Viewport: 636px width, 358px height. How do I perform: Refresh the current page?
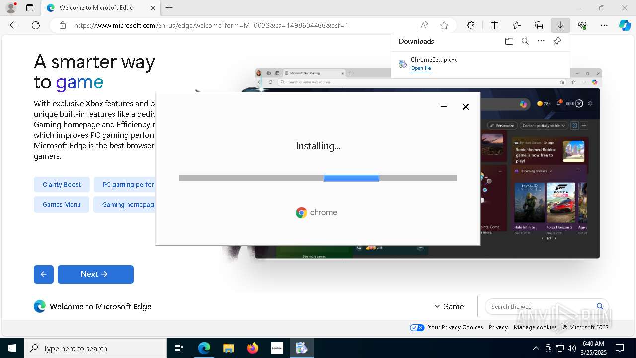[36, 25]
